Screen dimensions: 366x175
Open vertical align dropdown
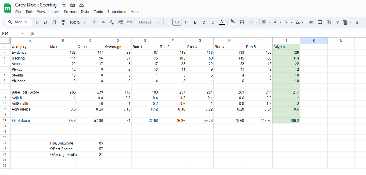pyautogui.click(x=277, y=22)
